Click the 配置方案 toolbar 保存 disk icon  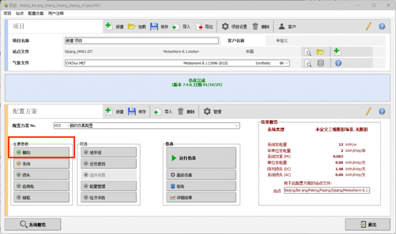coord(132,111)
